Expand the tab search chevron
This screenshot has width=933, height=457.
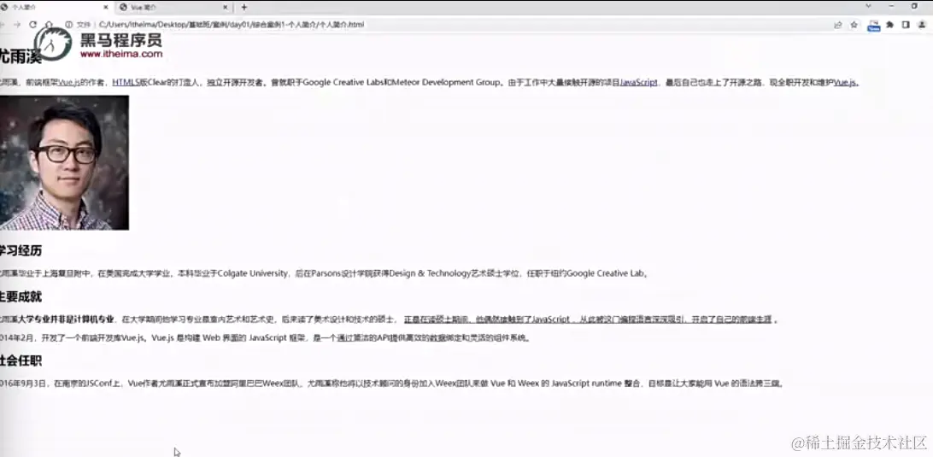pos(868,6)
